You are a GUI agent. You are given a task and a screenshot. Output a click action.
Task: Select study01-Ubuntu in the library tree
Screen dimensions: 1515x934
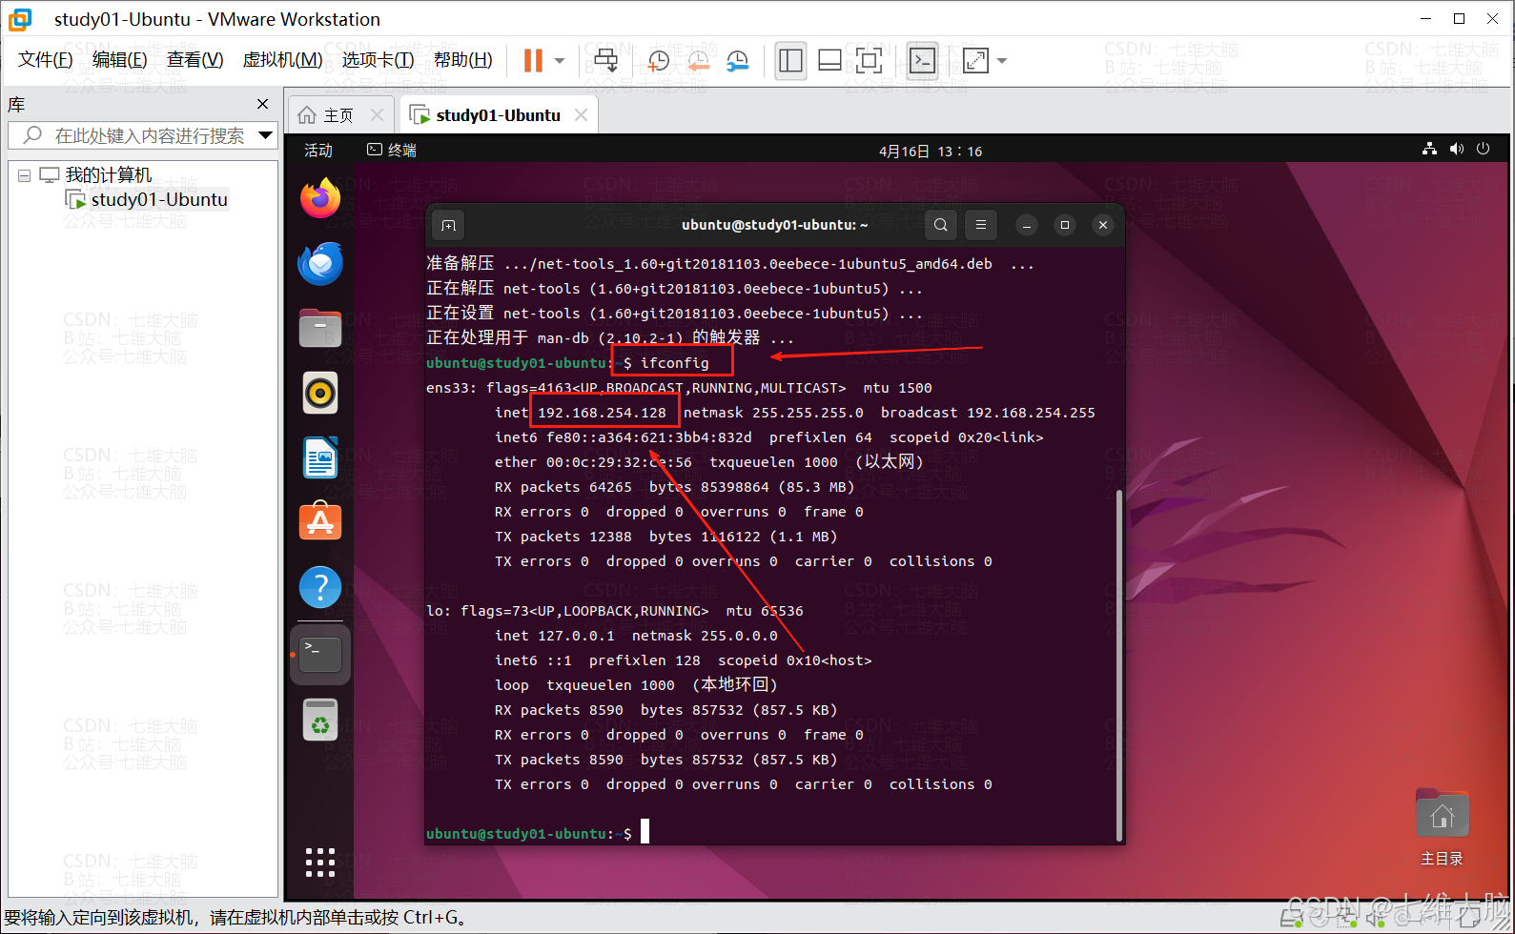[148, 199]
